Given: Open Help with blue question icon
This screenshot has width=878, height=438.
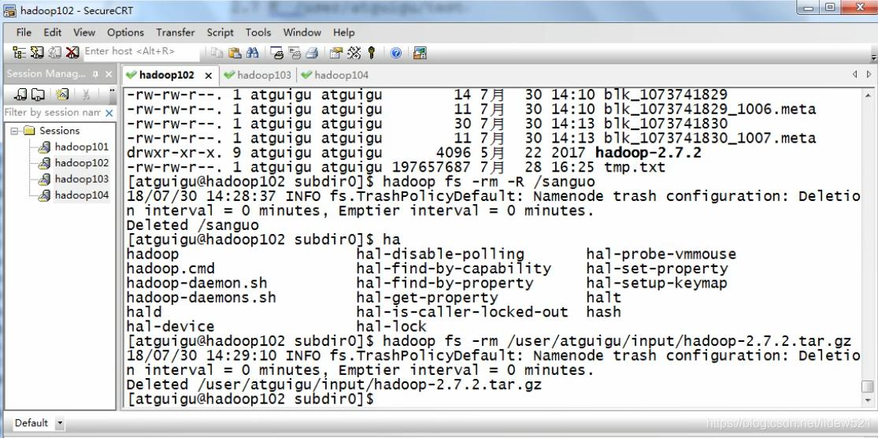Looking at the screenshot, I should click(x=396, y=53).
